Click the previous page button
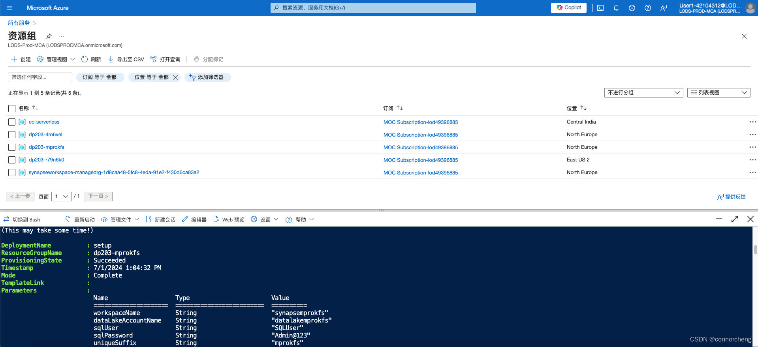This screenshot has width=758, height=347. [x=20, y=196]
